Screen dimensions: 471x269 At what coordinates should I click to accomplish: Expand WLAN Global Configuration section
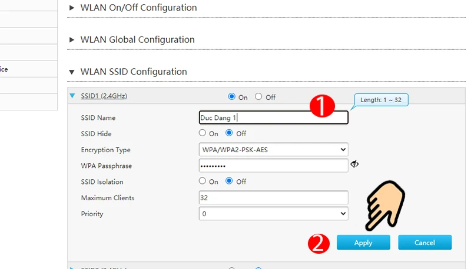pos(72,40)
